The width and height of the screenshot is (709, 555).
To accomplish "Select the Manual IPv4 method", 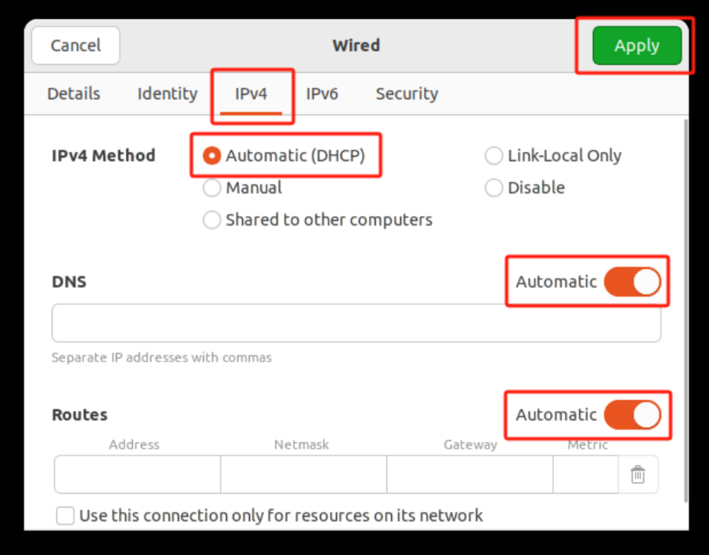I will click(x=212, y=188).
